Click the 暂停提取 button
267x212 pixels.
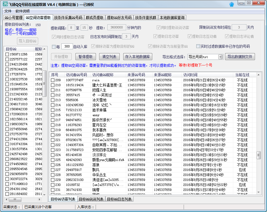[x=85, y=57]
